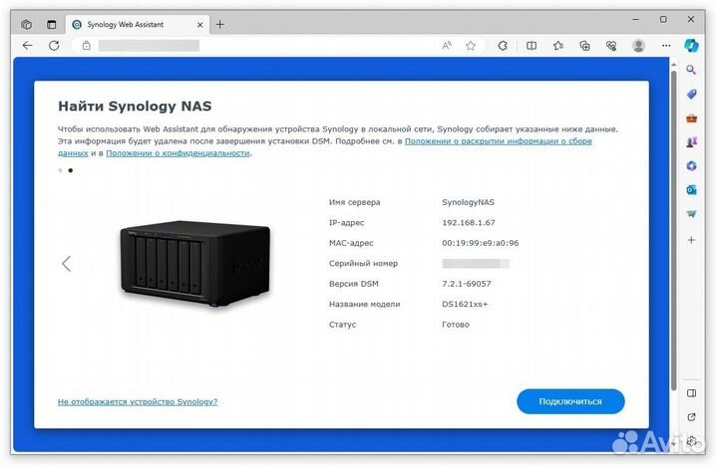This screenshot has width=718, height=468.
Task: Click the Synology NAS device image
Action: (195, 264)
